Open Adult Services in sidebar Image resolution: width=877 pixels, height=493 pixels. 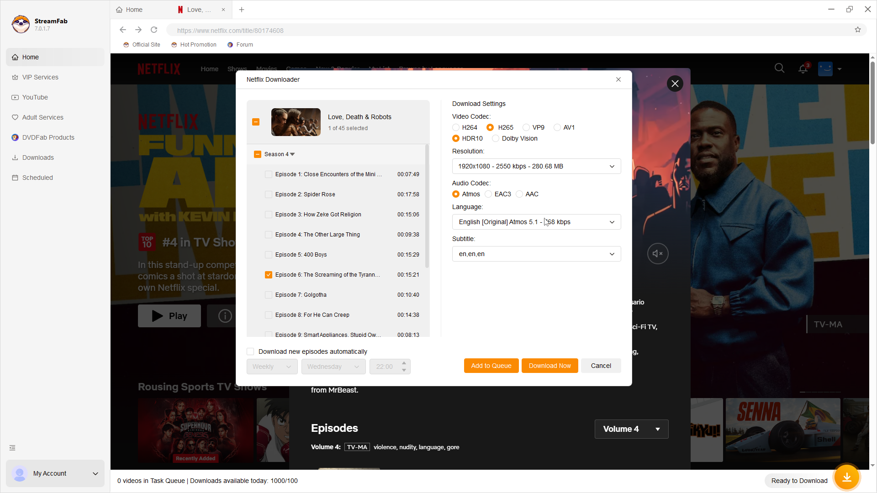click(55, 117)
